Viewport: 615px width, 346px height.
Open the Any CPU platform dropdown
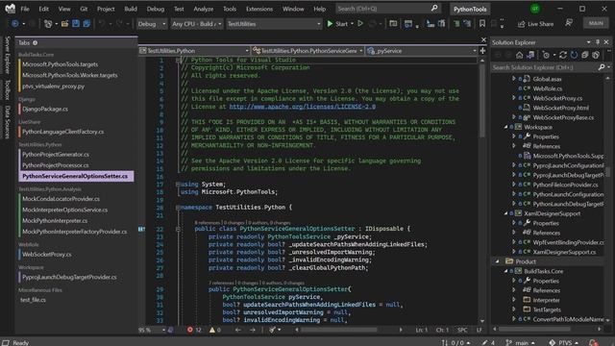click(x=196, y=24)
